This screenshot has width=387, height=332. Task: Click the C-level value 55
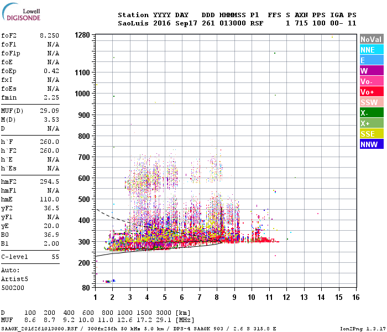pyautogui.click(x=55, y=257)
